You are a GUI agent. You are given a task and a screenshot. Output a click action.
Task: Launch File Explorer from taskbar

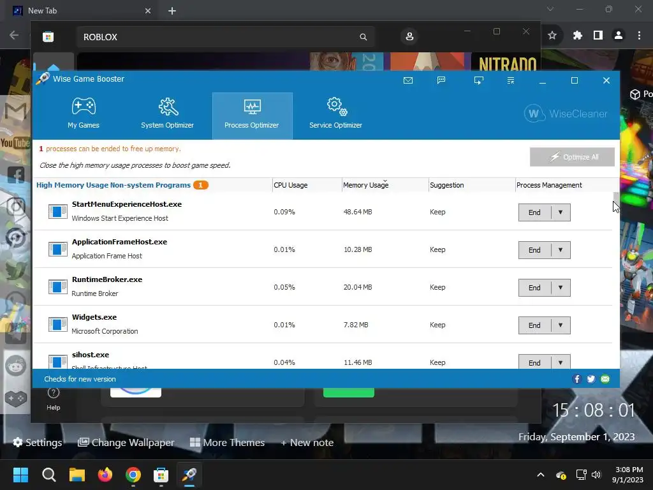click(x=77, y=475)
